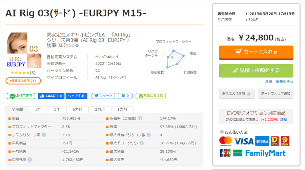
Task: Click the Mastercard payment logo
Action: pos(225,141)
